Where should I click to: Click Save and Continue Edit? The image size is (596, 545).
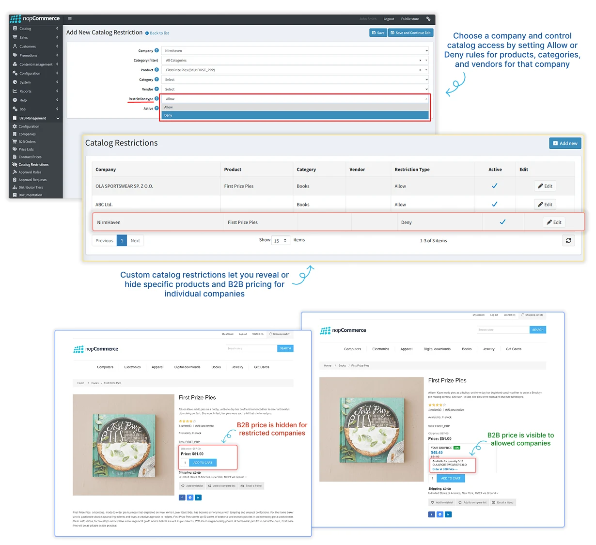(411, 33)
